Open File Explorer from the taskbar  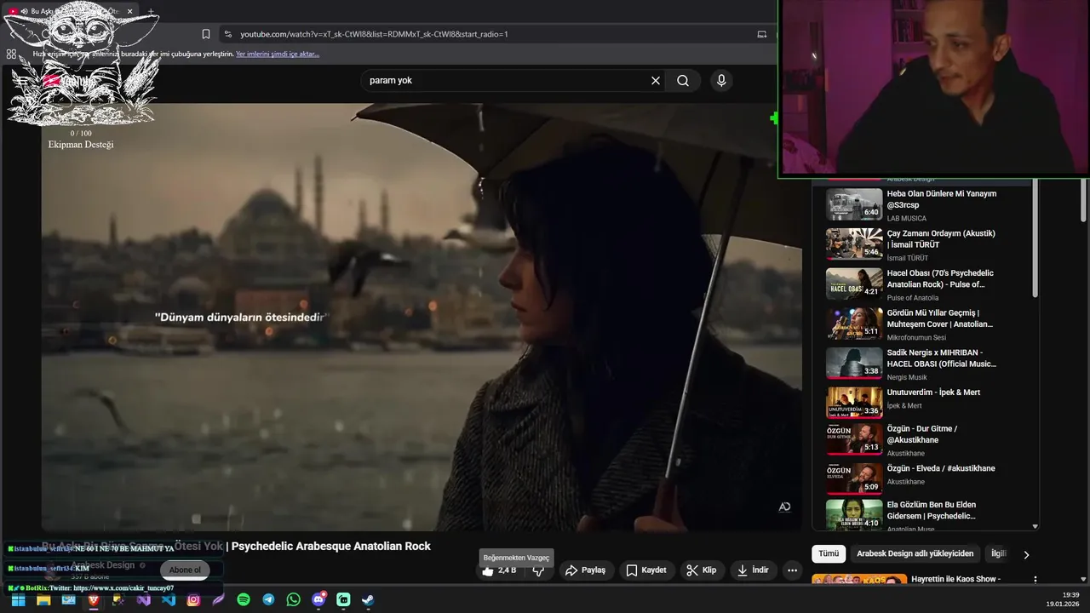point(43,600)
